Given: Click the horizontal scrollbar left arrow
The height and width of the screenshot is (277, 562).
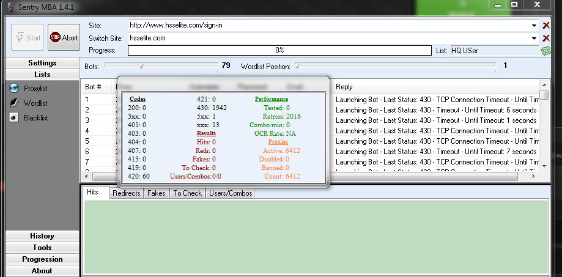Looking at the screenshot, I should [86, 176].
